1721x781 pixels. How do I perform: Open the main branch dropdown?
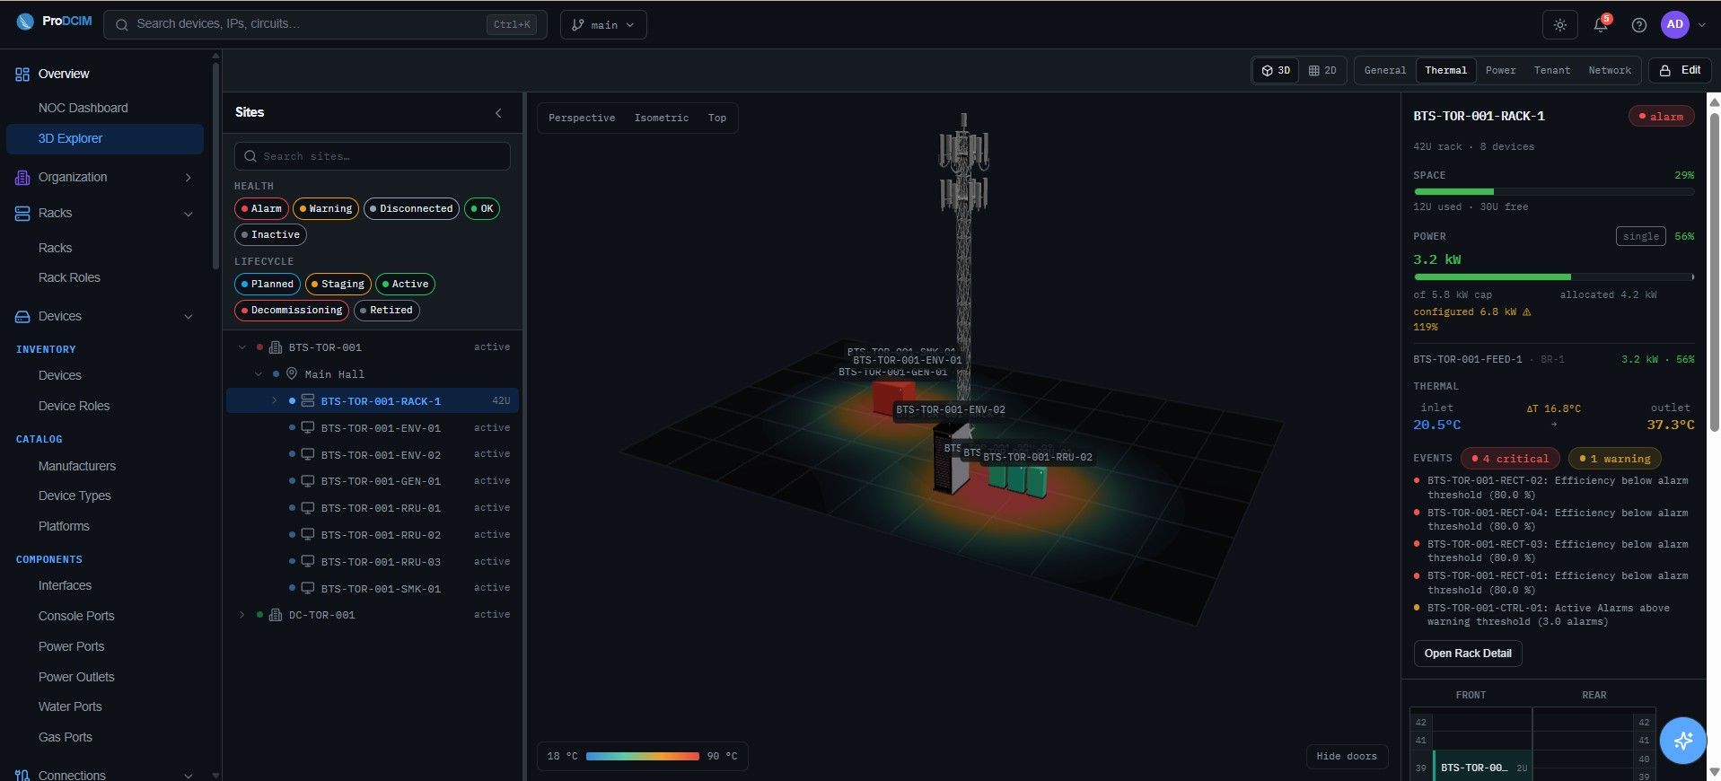(603, 25)
